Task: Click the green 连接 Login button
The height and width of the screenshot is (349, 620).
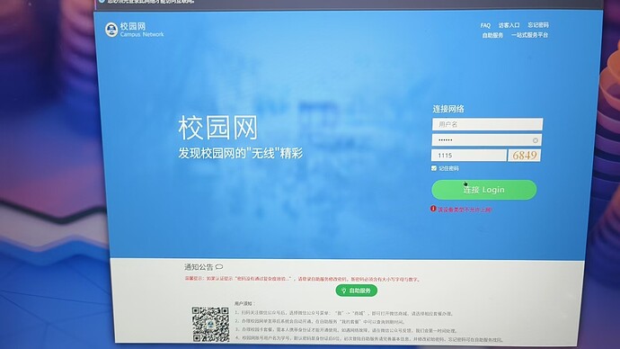Action: point(484,190)
